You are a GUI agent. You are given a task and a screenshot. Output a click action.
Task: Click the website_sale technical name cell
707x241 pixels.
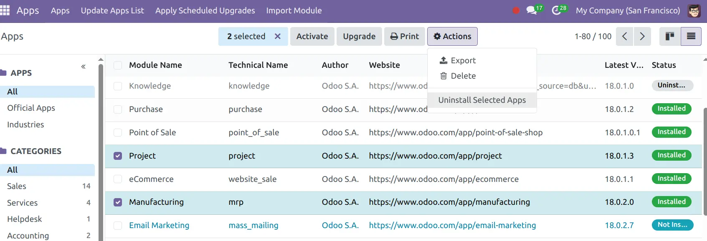[252, 179]
